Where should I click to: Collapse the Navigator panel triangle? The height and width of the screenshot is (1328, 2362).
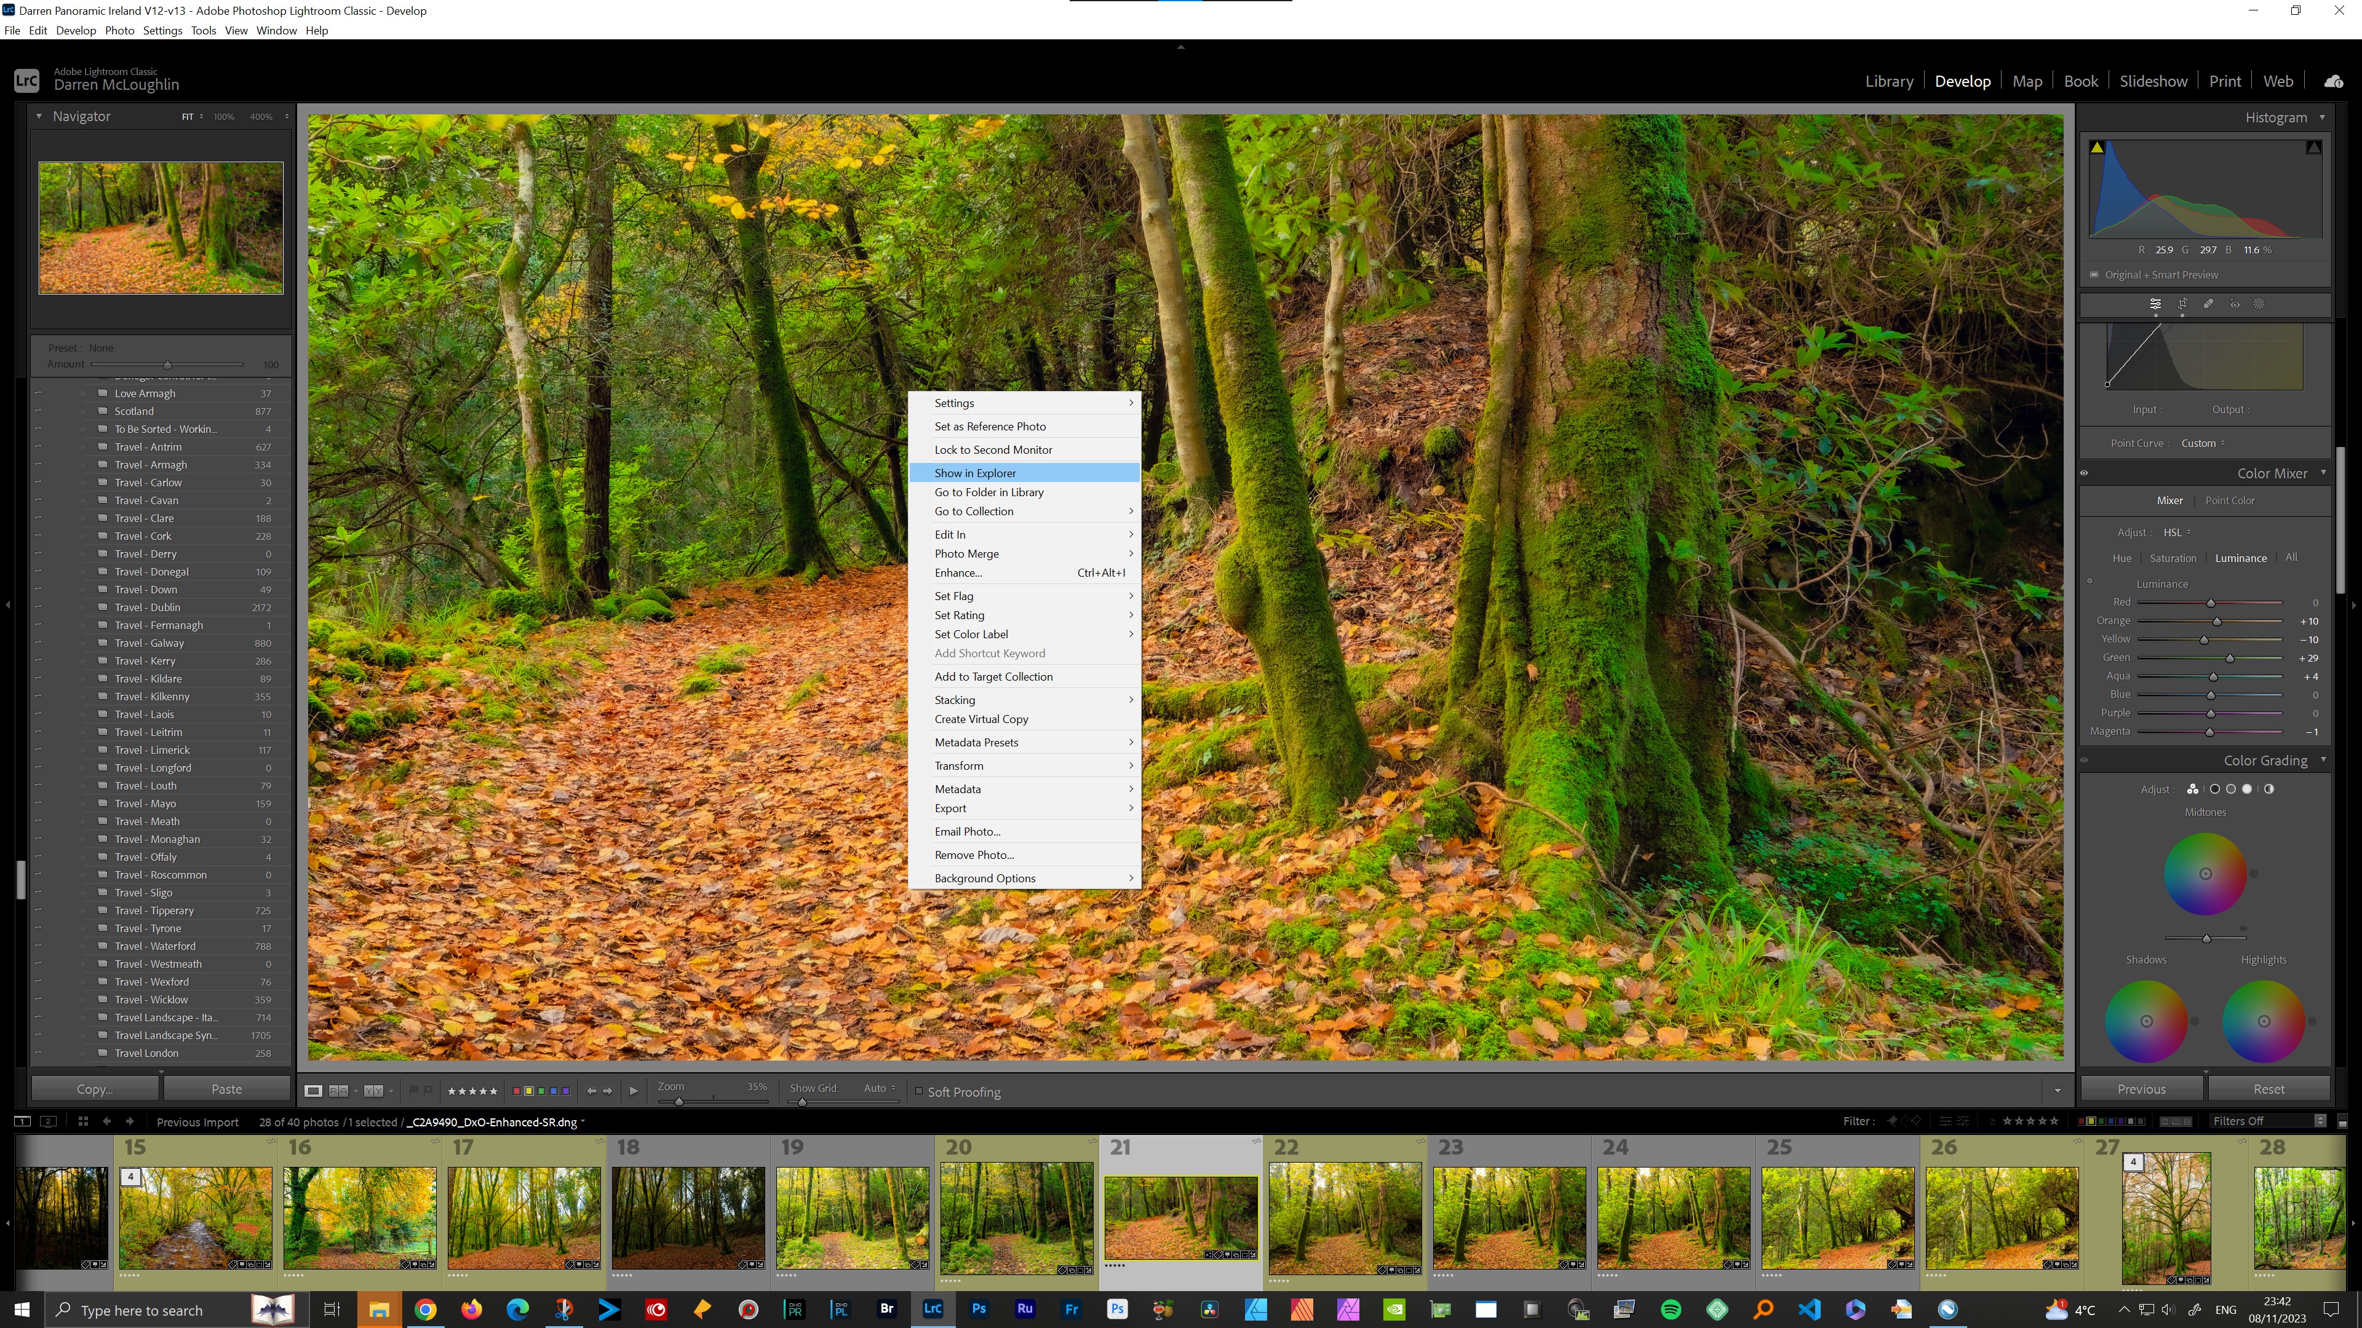pos(39,116)
